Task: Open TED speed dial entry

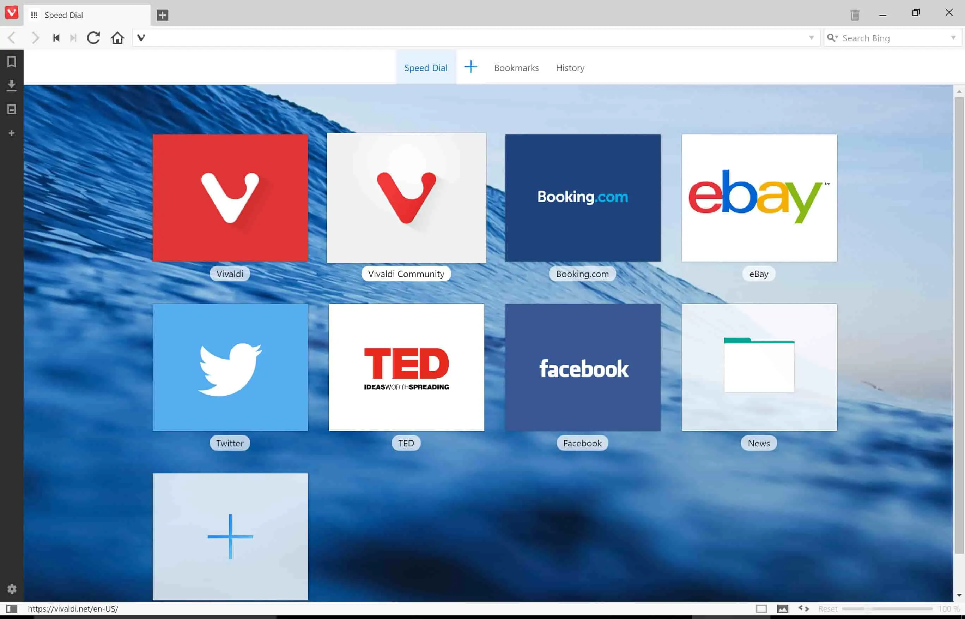Action: [x=407, y=367]
